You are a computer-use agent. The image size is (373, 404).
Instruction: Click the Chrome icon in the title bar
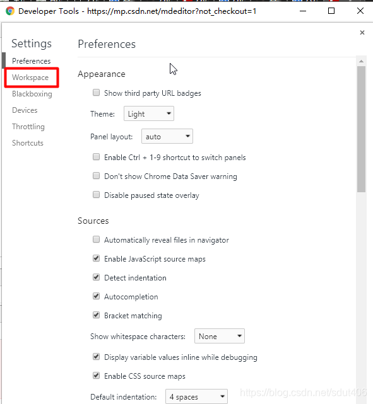[10, 11]
